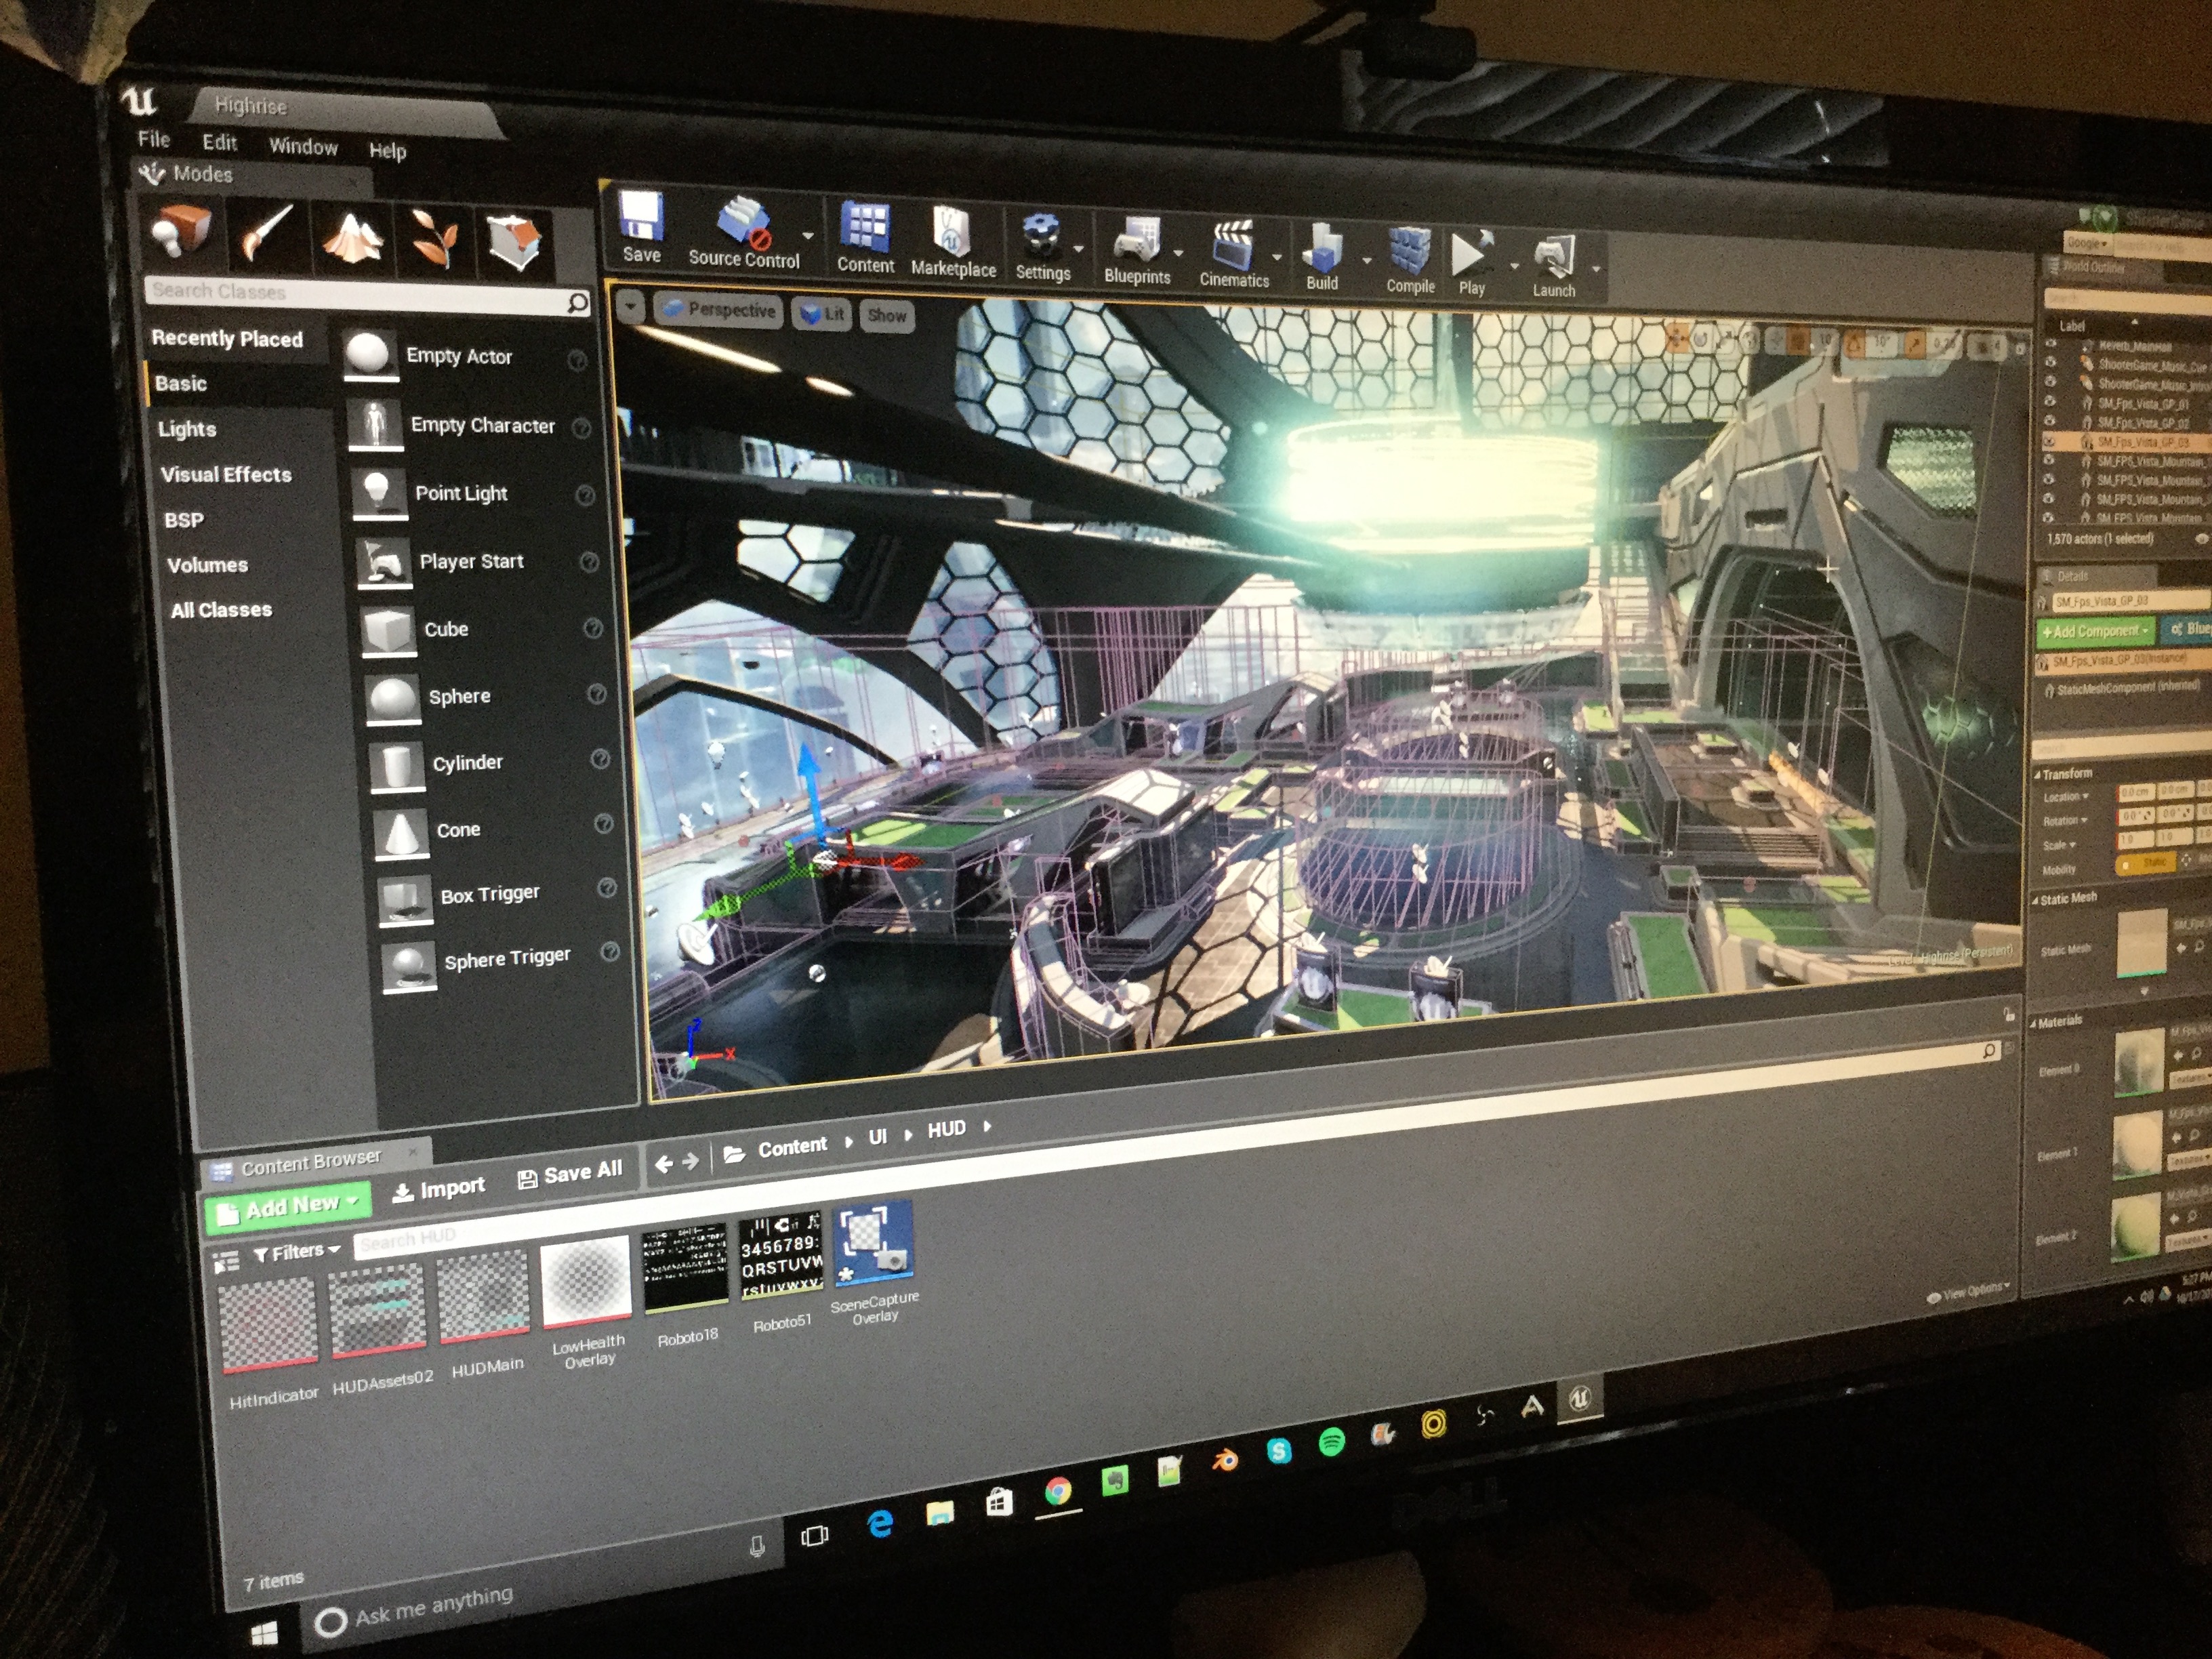
Task: Click Save All in Content Browser
Action: (570, 1174)
